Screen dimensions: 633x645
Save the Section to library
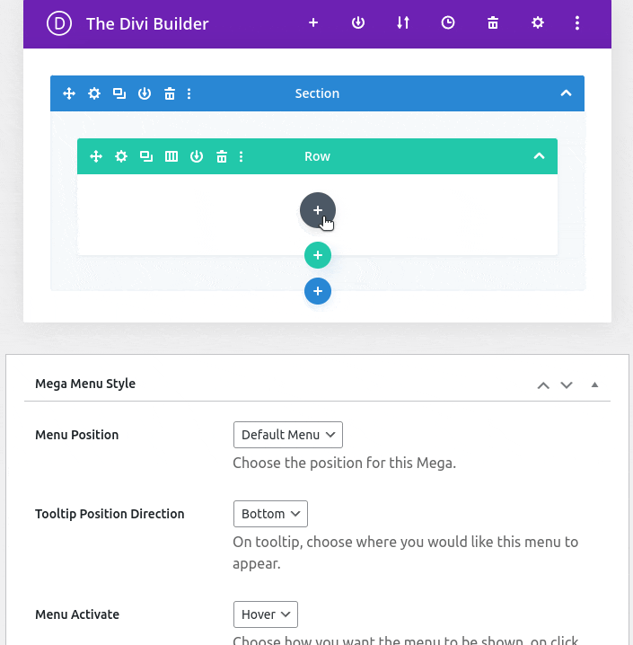[x=145, y=93]
